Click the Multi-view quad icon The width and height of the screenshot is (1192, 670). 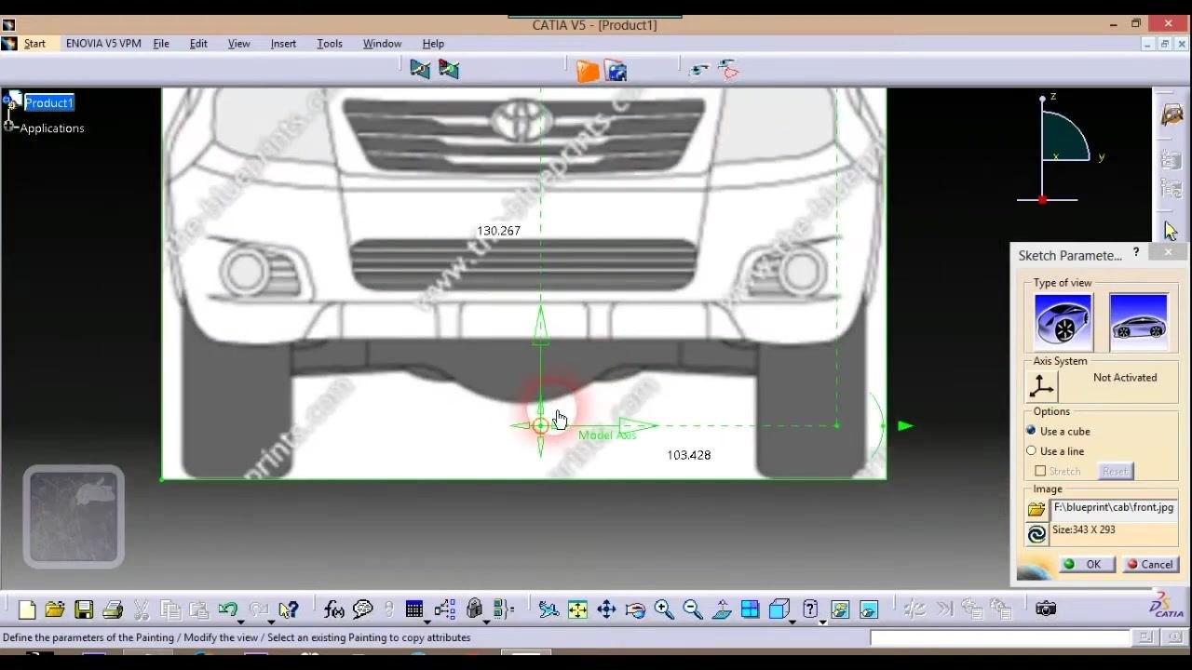pyautogui.click(x=750, y=610)
